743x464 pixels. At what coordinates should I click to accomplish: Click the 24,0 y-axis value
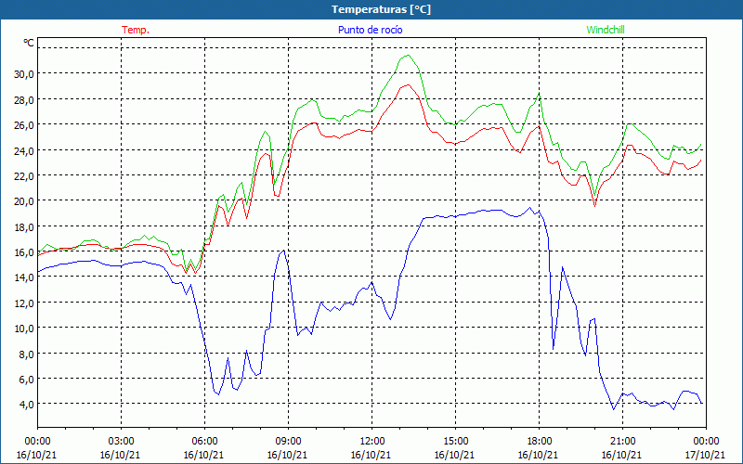tap(24, 150)
